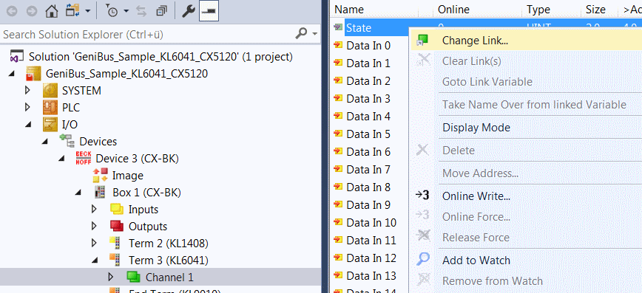Click the Image node icon
This screenshot has width=642, height=293.
tap(101, 176)
